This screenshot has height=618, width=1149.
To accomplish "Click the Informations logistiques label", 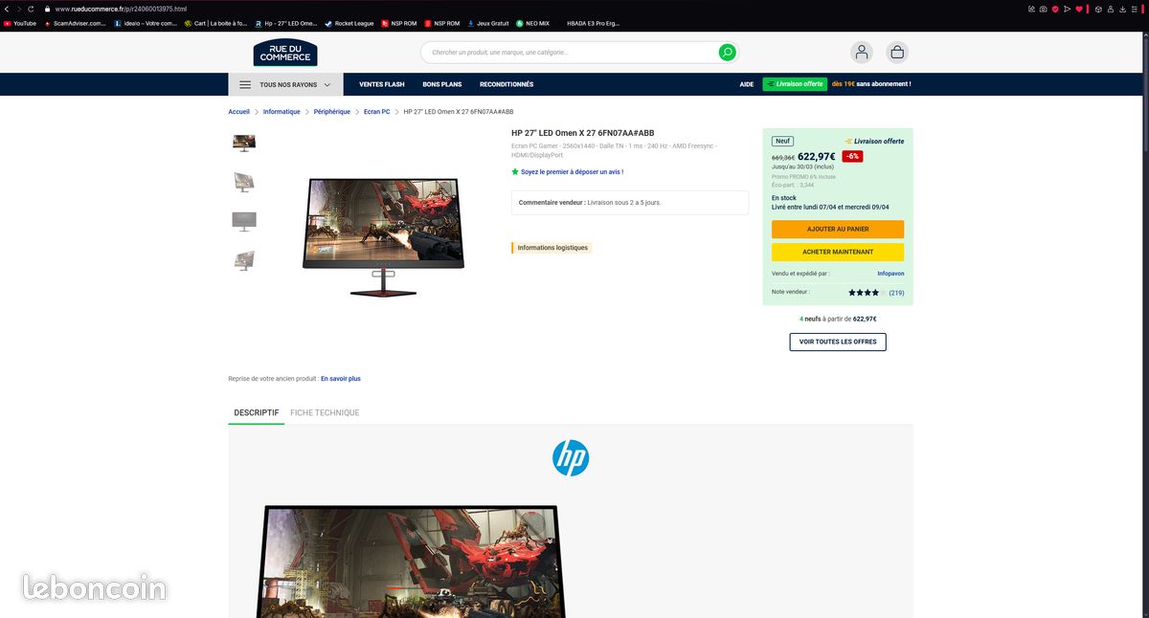I will (552, 248).
